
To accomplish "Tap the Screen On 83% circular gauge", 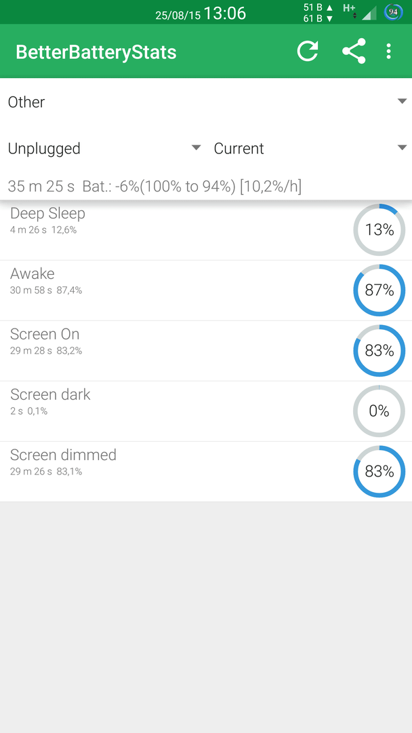I will pyautogui.click(x=379, y=351).
